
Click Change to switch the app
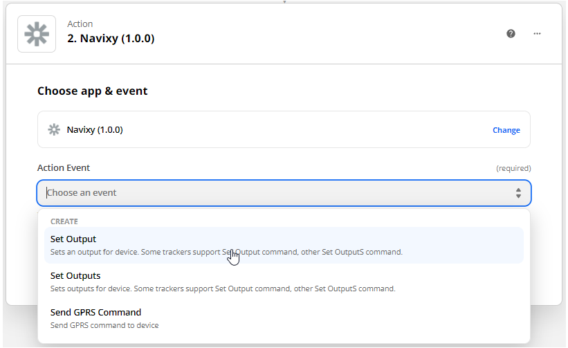click(506, 130)
